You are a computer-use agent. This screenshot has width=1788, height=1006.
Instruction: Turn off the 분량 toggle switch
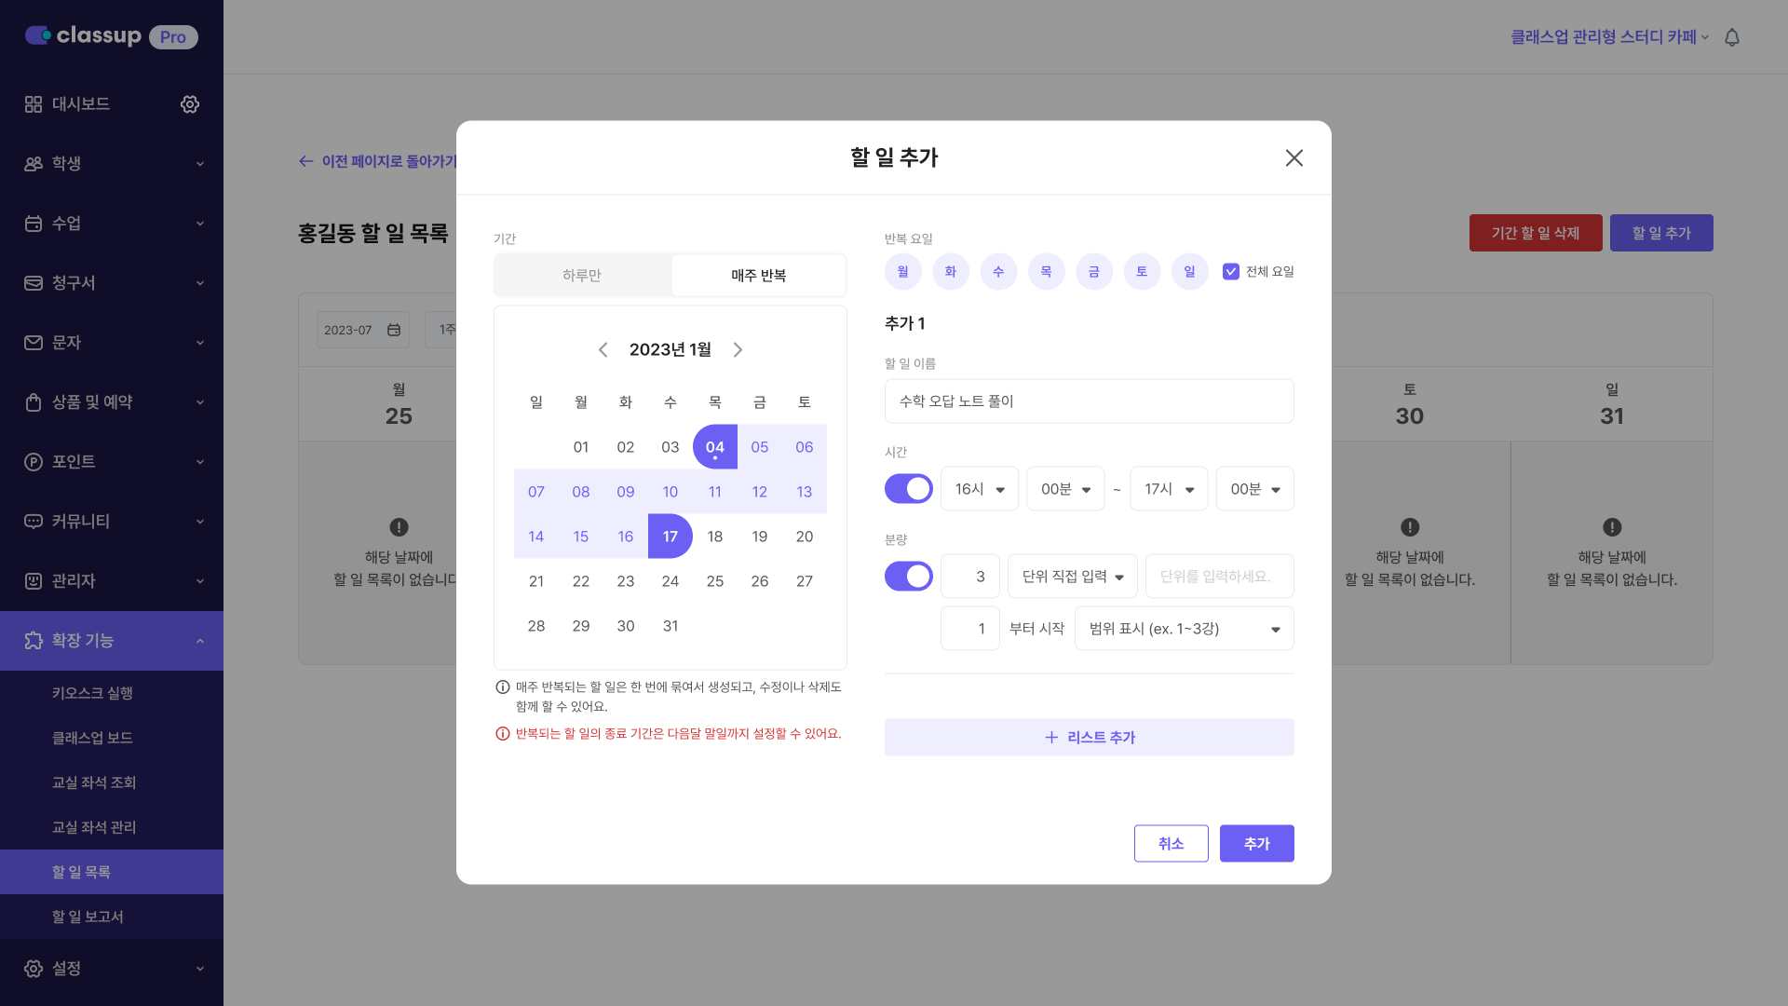click(908, 577)
